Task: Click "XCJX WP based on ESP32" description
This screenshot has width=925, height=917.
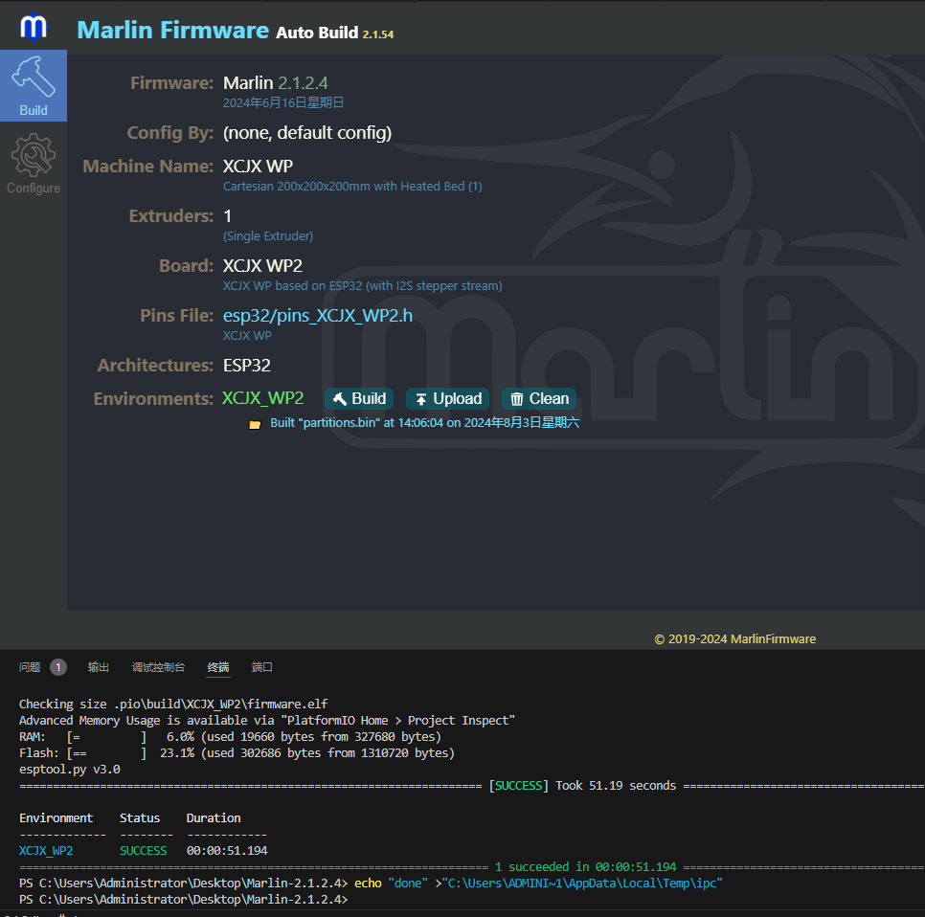Action: (x=362, y=286)
